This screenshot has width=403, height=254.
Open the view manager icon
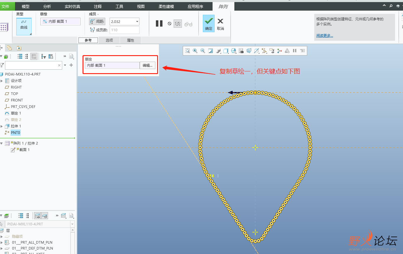point(233,51)
